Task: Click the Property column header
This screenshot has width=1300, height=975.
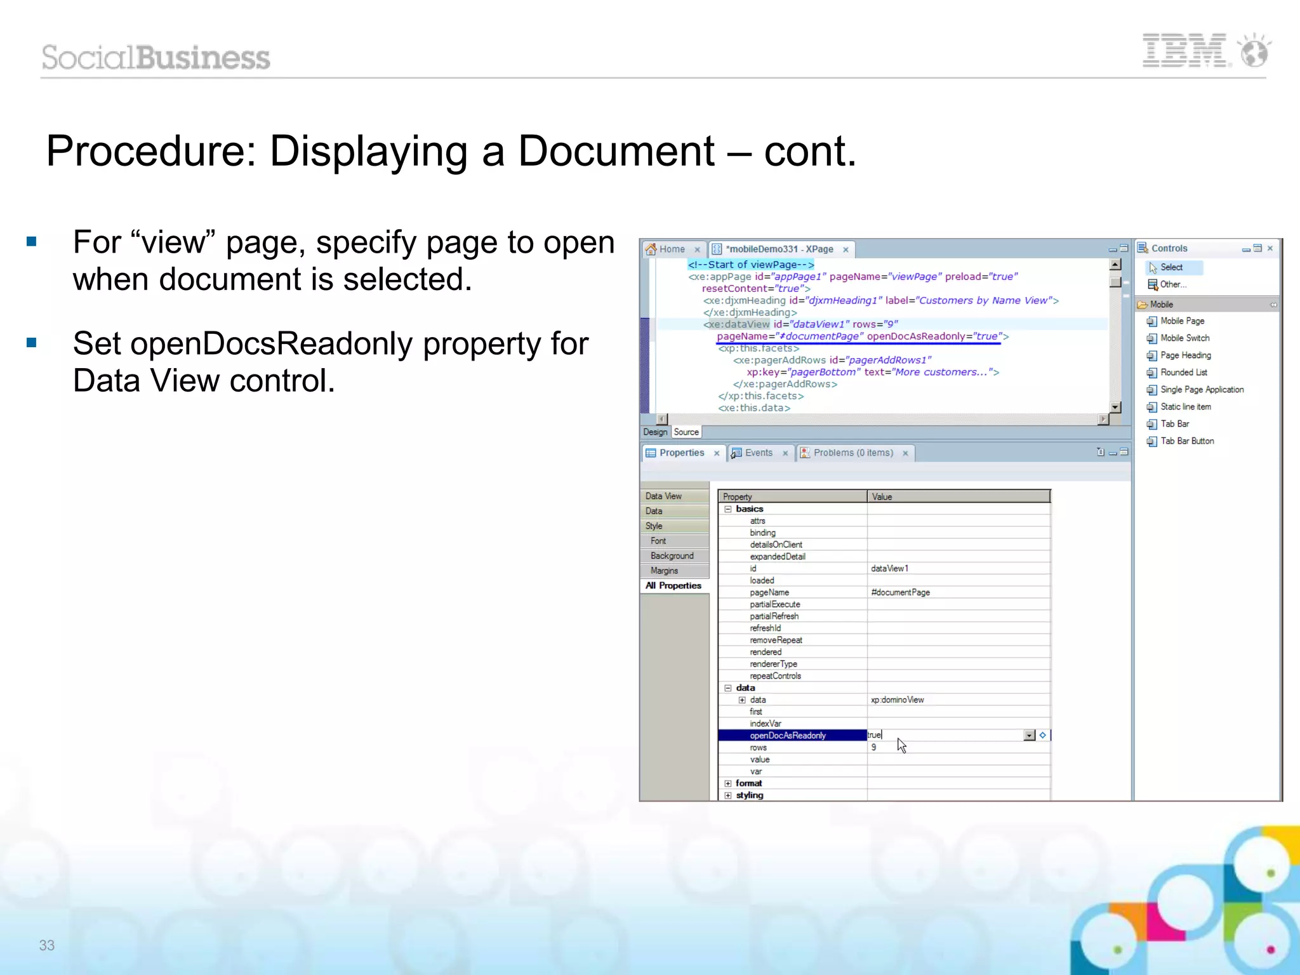Action: [792, 496]
